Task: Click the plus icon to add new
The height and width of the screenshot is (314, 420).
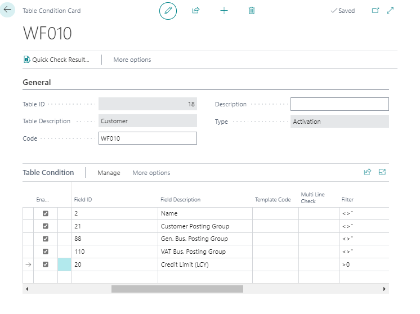Action: (224, 11)
